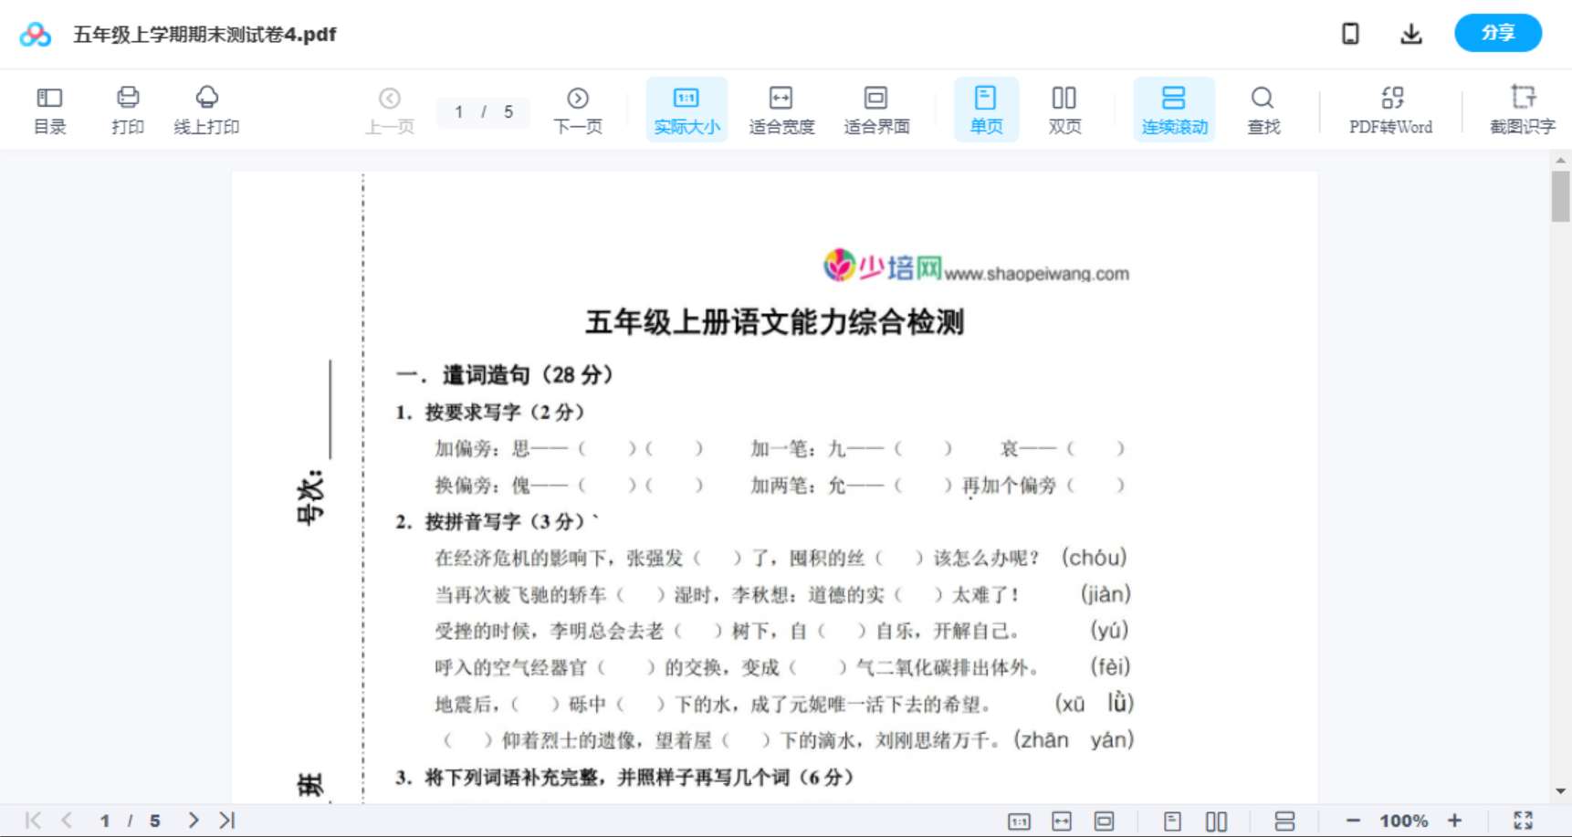Toggle 实际大小 actual size mode
The width and height of the screenshot is (1572, 837).
coord(686,109)
